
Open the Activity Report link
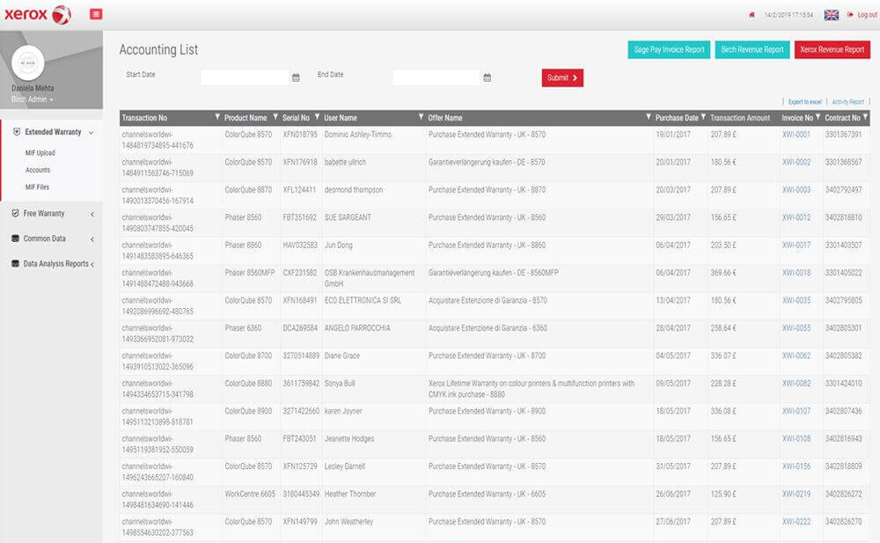(x=848, y=101)
